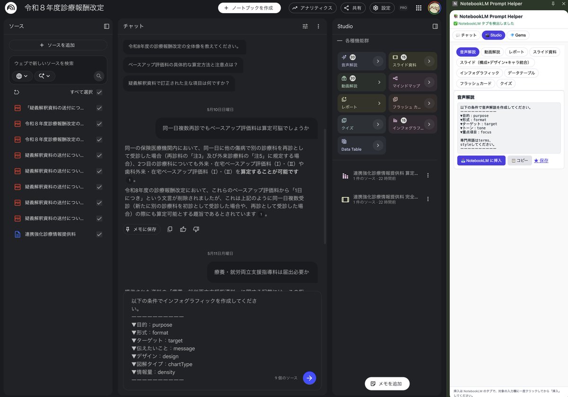Screen dimensions: 568x397
Task: Select 動画解説 chip in Prompt Helper
Action: (x=492, y=52)
